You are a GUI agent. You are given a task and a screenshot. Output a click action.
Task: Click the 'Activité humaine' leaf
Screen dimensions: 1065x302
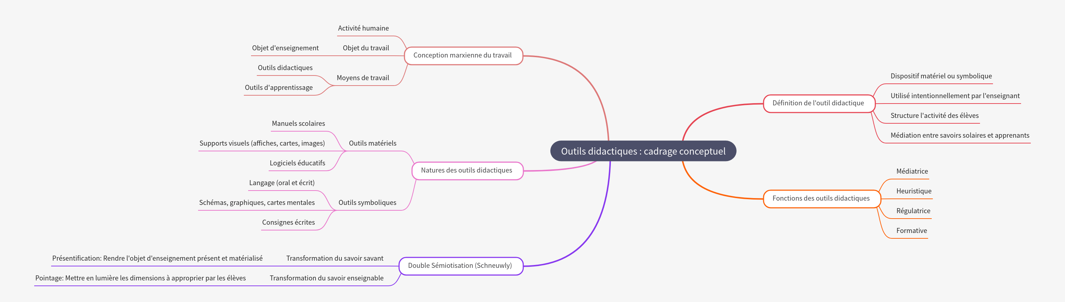click(x=363, y=28)
